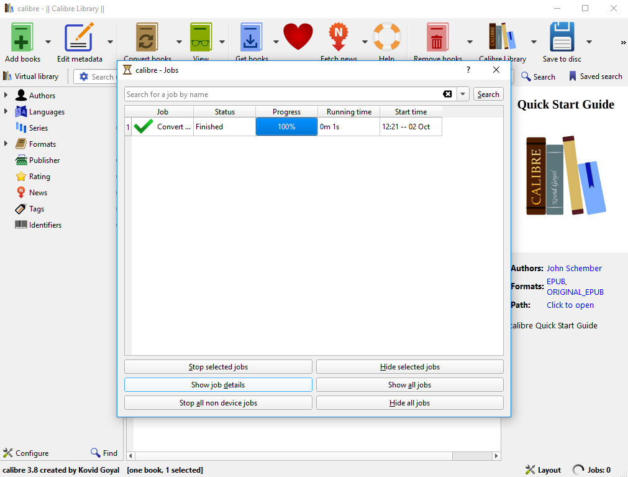Click the main window Search magnifier button
Image resolution: width=628 pixels, height=477 pixels.
coord(538,76)
